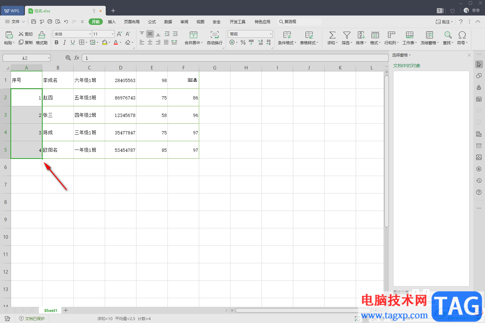This screenshot has width=485, height=323.
Task: Click the Sort (排序) icon
Action: 361,35
